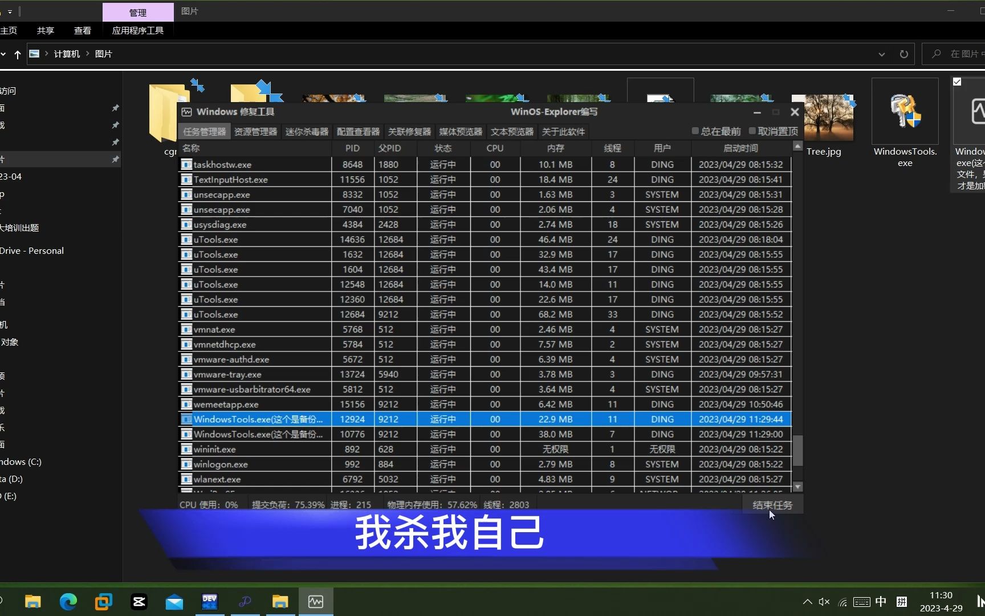
Task: Open the 应用程序工具 ribbon tab
Action: [137, 31]
